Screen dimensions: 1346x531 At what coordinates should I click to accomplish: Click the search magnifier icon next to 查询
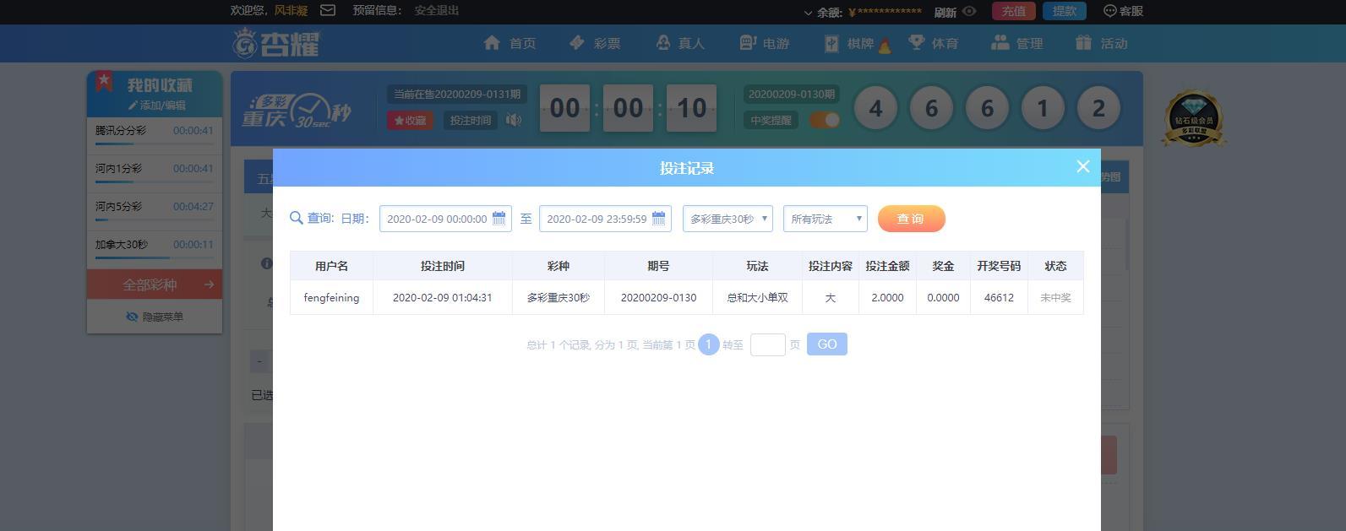296,218
